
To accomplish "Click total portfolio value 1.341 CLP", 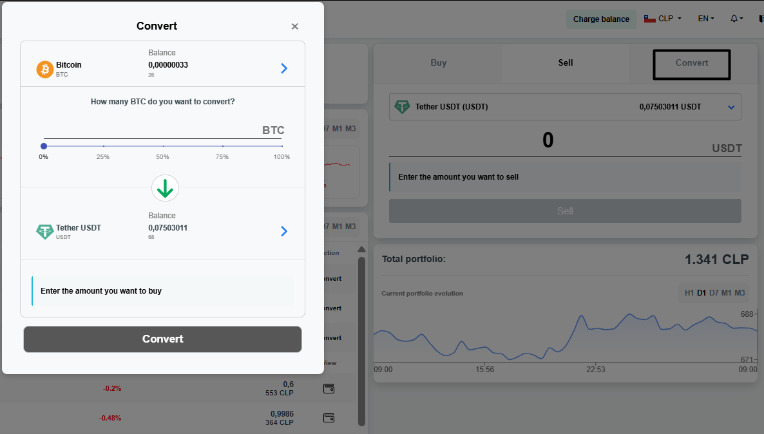I will point(717,259).
